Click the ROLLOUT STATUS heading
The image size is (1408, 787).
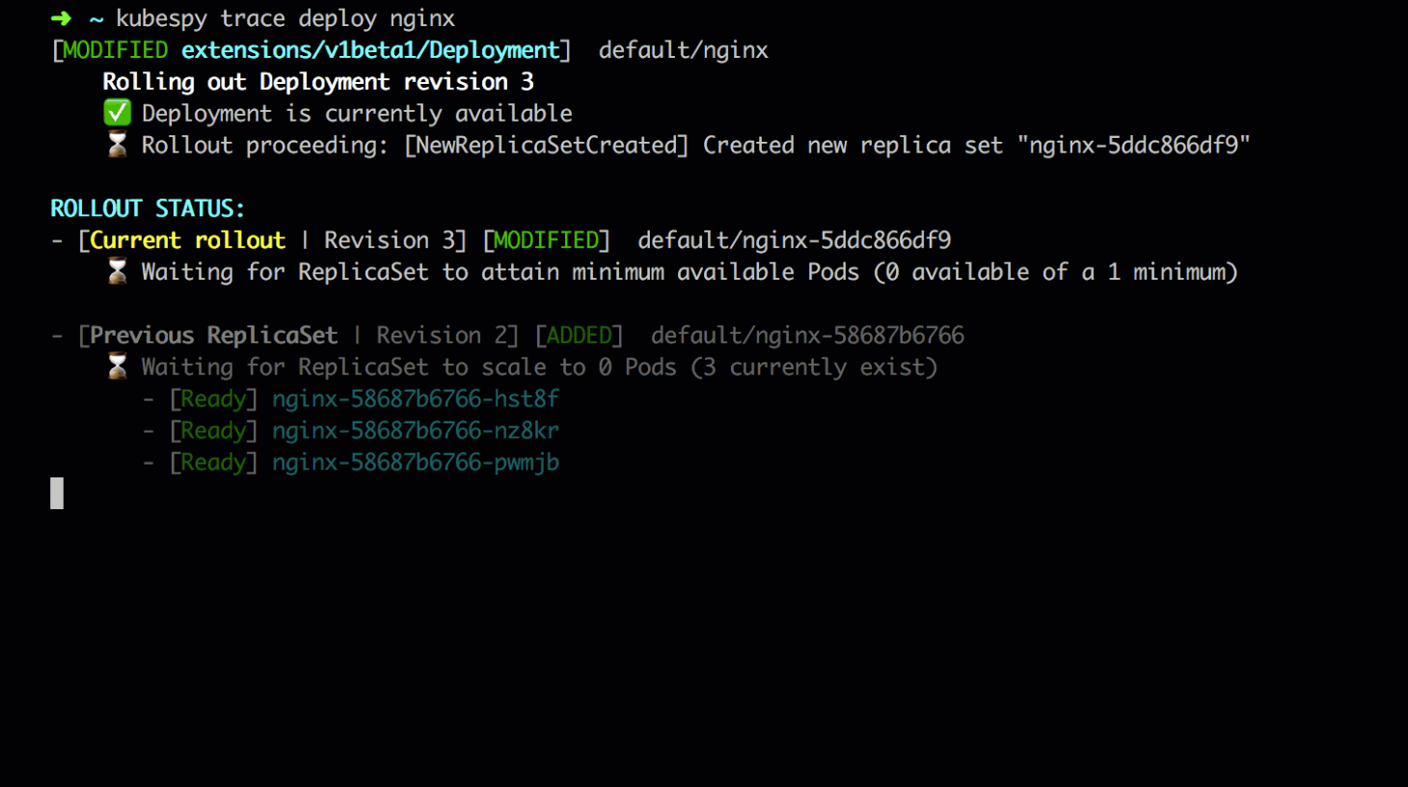148,208
